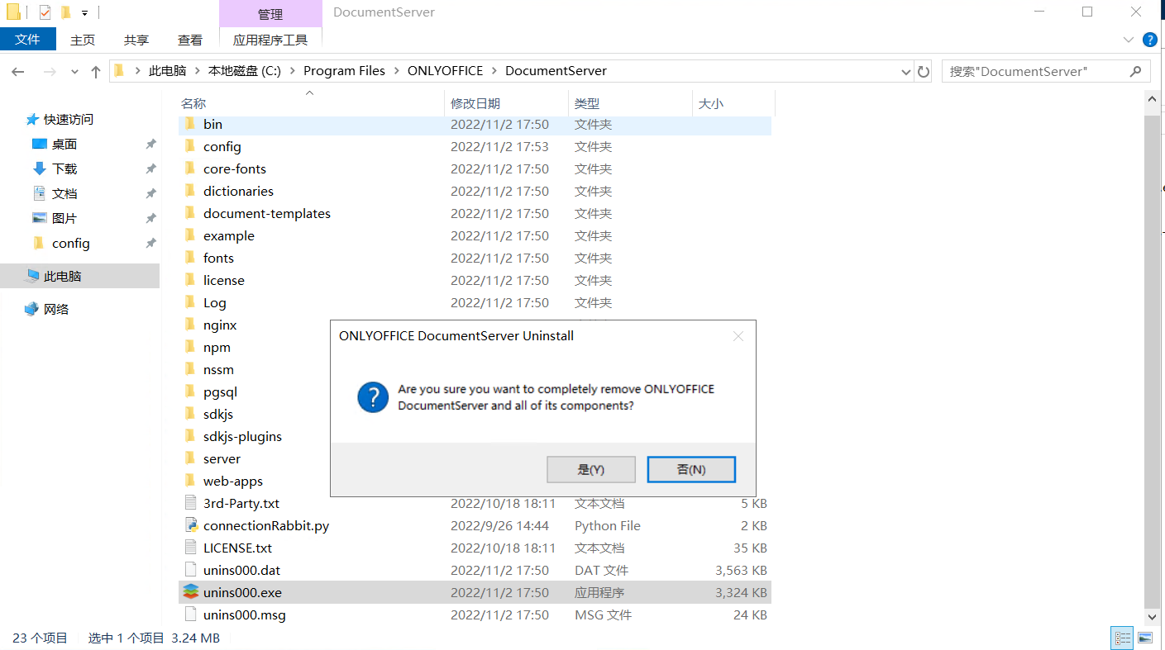This screenshot has height=650, width=1165.
Task: Go back with the back arrow
Action: (x=18, y=72)
